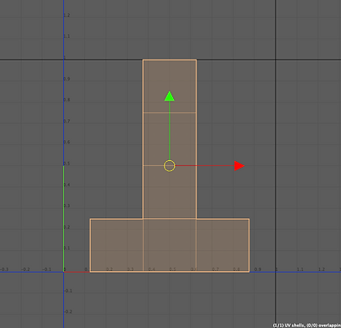
Task: Click the green V-axis move arrow handle
Action: (170, 96)
